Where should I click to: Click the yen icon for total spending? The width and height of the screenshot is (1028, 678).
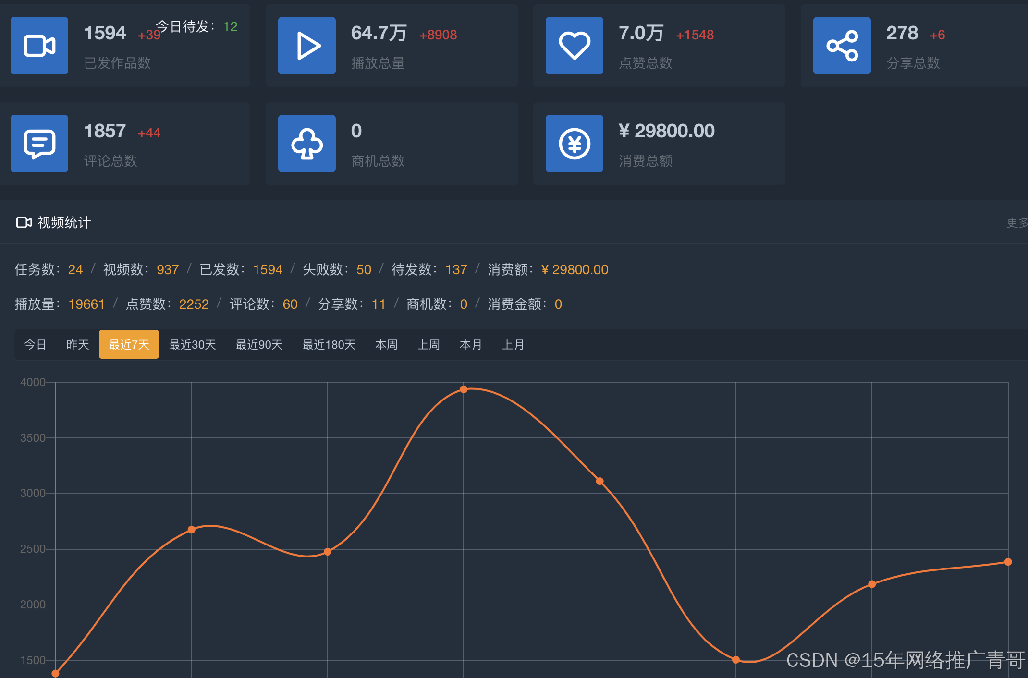coord(574,144)
